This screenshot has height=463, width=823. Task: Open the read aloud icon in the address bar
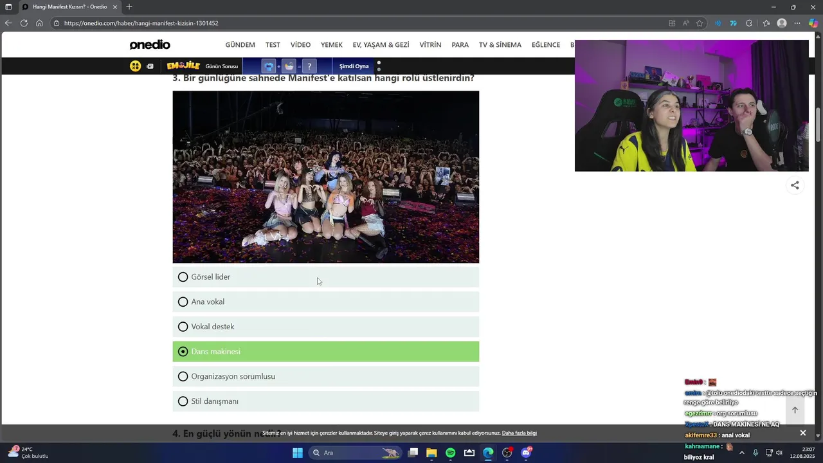686,23
